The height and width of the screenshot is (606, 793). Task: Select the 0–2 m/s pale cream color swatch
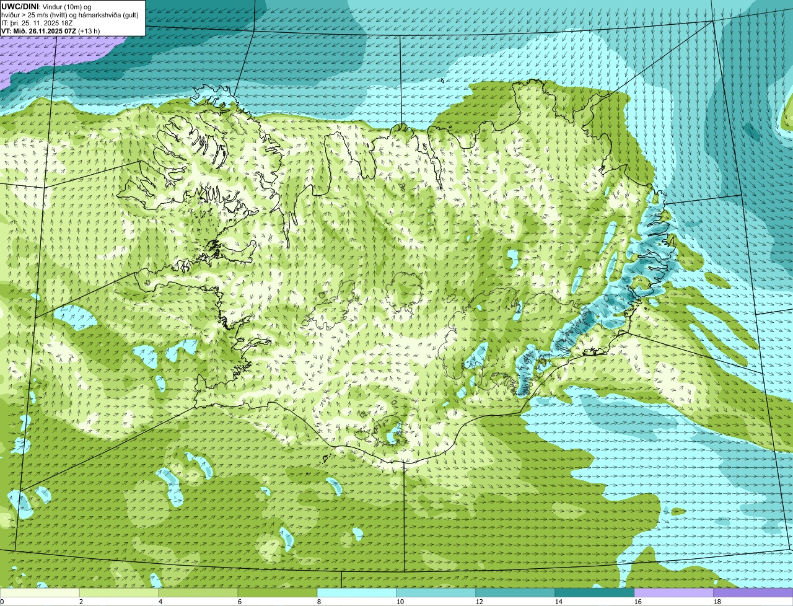(x=40, y=592)
